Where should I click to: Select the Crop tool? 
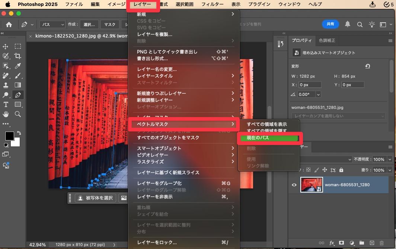(18, 56)
